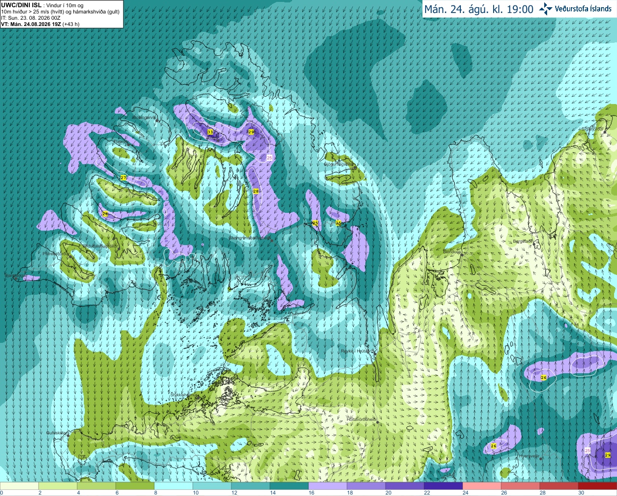Choose the pink 24–26 legend swatch
This screenshot has width=617, height=496.
(482, 486)
